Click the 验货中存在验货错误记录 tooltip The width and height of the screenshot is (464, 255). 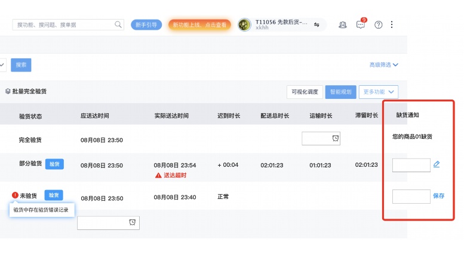point(42,210)
